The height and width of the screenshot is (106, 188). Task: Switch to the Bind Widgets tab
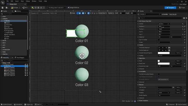point(19,58)
